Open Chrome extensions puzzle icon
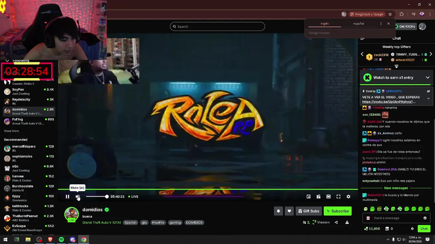Screen dimensions: 435x244 pos(402,14)
